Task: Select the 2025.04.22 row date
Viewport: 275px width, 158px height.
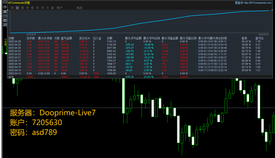Action: click(15, 54)
